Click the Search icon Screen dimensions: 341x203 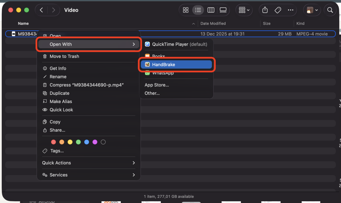point(330,10)
